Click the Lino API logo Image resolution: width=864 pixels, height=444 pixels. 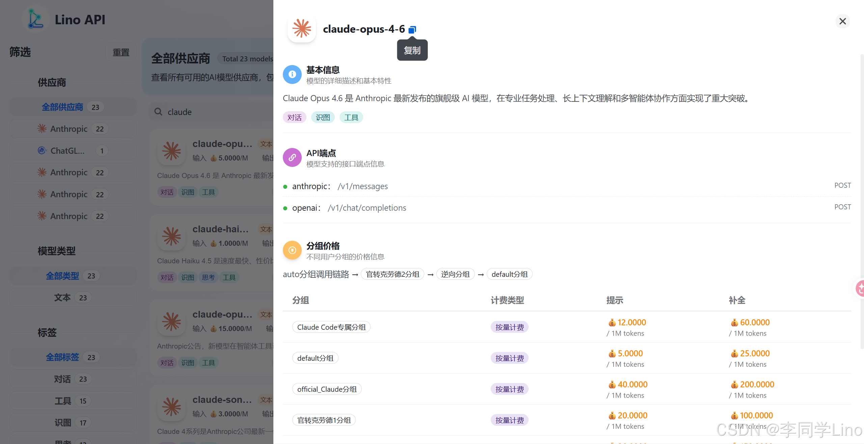[35, 19]
